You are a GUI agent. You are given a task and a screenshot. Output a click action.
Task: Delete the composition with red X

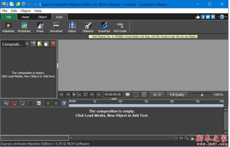[53, 44]
